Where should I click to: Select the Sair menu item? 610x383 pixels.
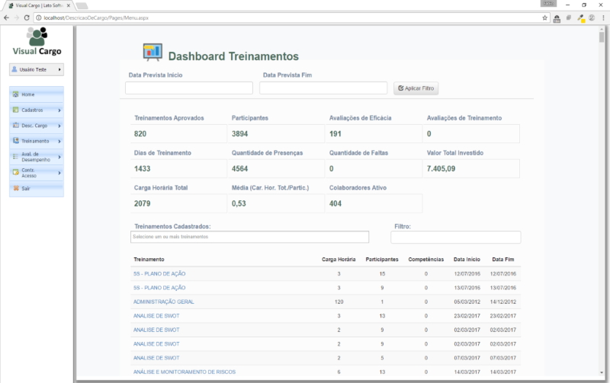click(37, 188)
